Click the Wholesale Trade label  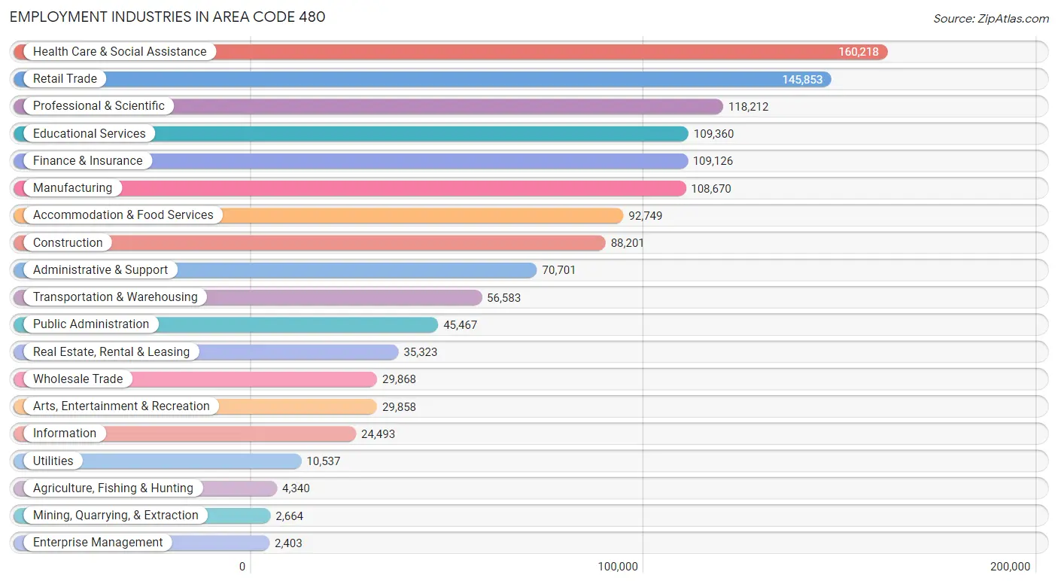[78, 379]
